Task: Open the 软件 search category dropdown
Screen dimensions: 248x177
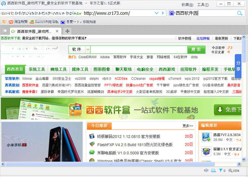Action: (88, 50)
